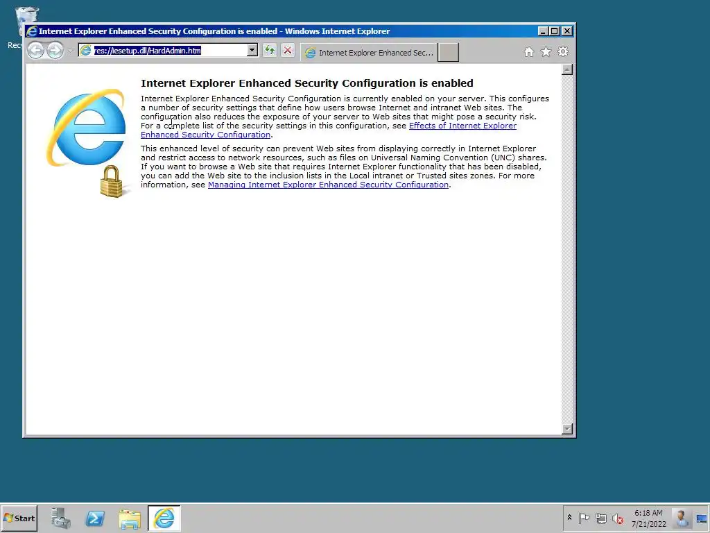Viewport: 710px width, 533px height.
Task: Open the Start menu
Action: (x=19, y=518)
